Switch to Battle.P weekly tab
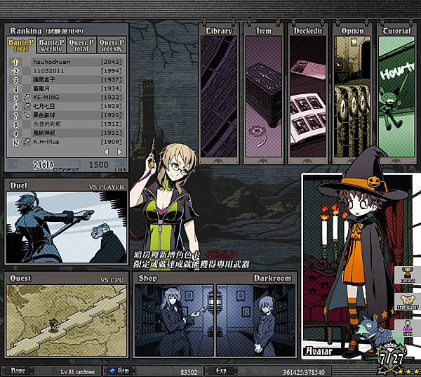 (51, 46)
